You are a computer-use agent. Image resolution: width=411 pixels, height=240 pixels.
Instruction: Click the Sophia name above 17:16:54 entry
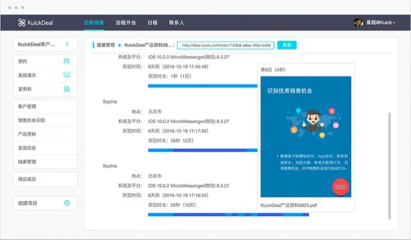pyautogui.click(x=110, y=166)
